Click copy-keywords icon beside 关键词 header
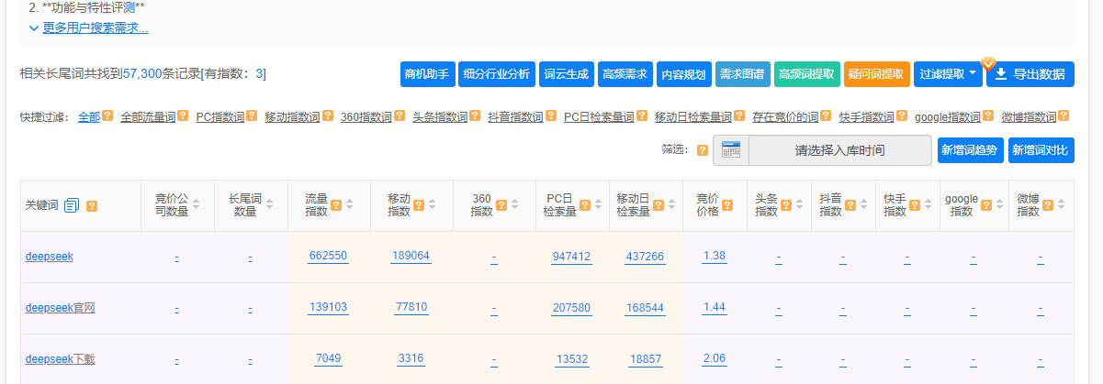The height and width of the screenshot is (384, 1103). pyautogui.click(x=73, y=205)
